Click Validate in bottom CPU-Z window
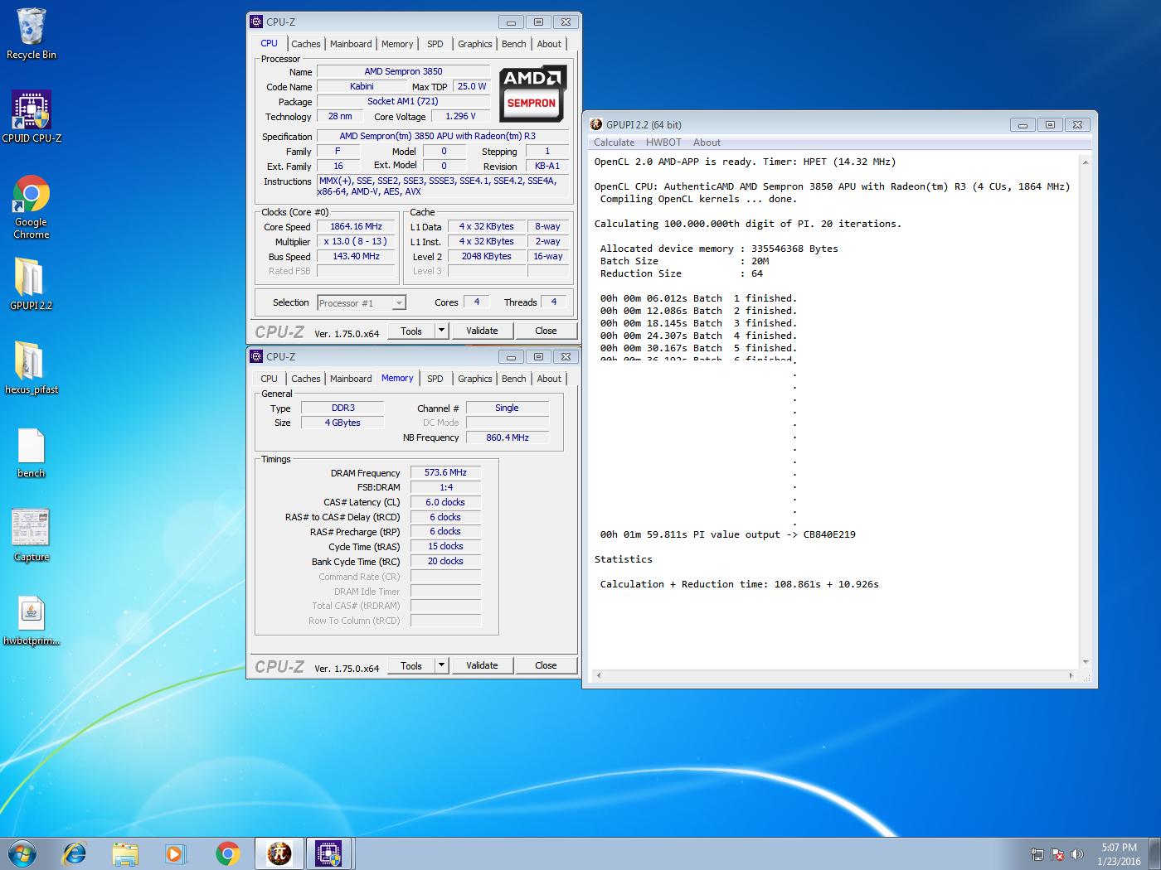1161x870 pixels. 482,665
